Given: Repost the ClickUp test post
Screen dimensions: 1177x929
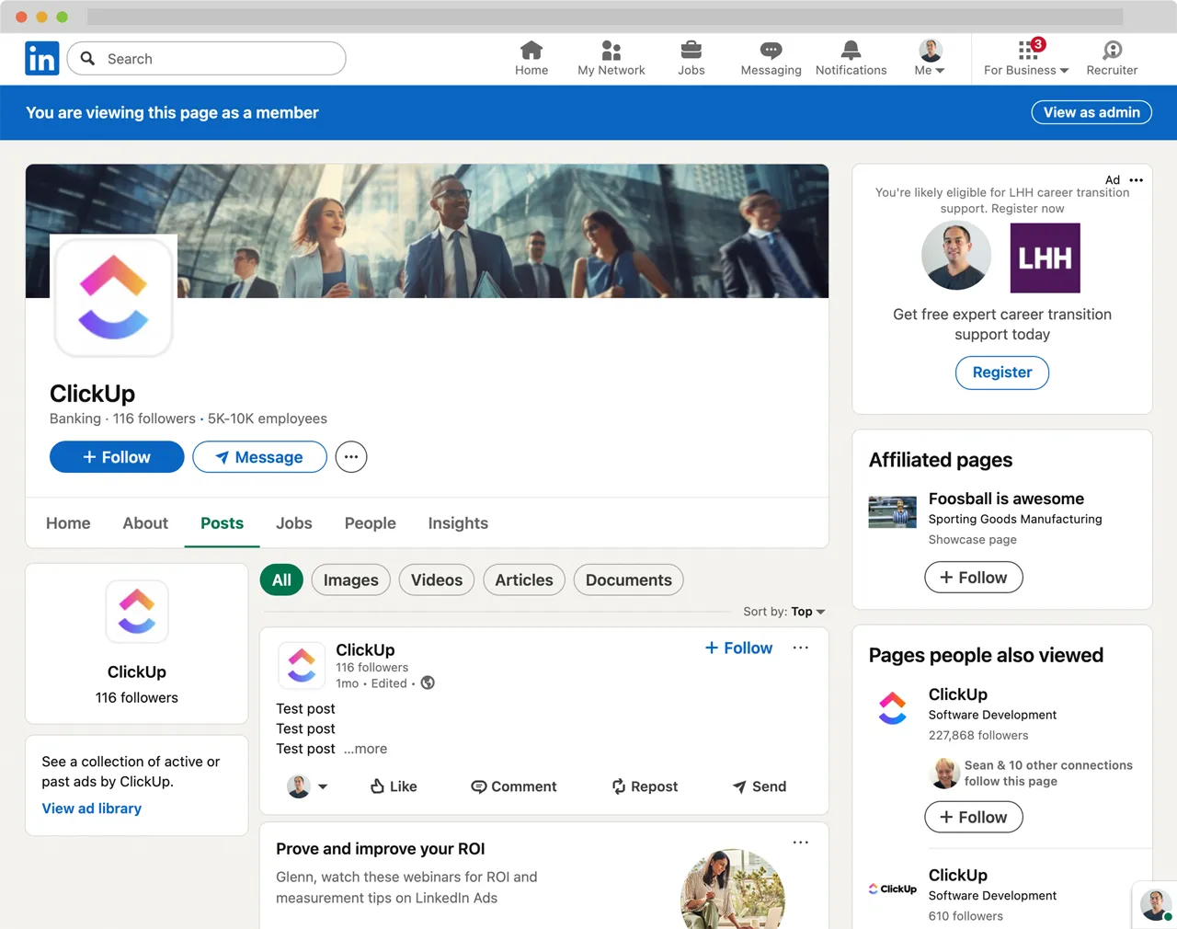Looking at the screenshot, I should [x=645, y=786].
